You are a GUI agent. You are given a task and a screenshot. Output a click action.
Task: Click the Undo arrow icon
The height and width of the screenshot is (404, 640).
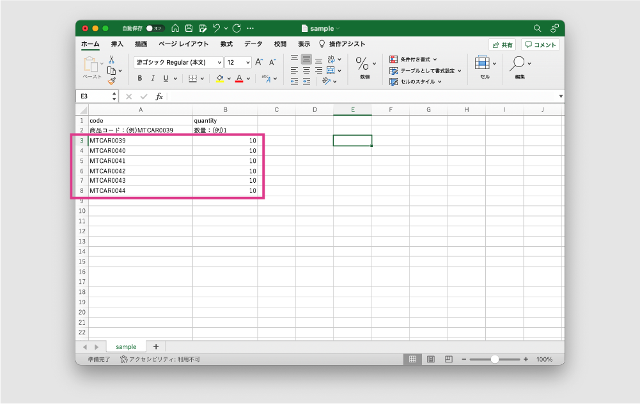click(217, 28)
